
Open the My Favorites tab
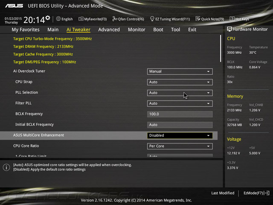pyautogui.click(x=26, y=29)
